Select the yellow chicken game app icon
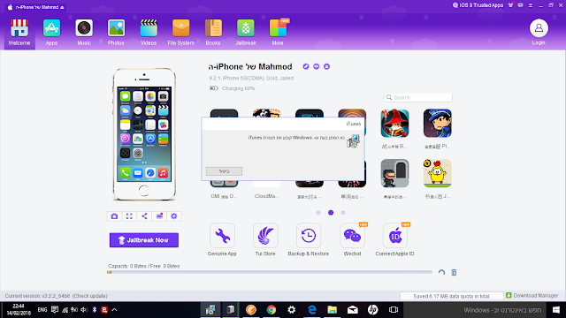The height and width of the screenshot is (318, 566). (x=438, y=173)
